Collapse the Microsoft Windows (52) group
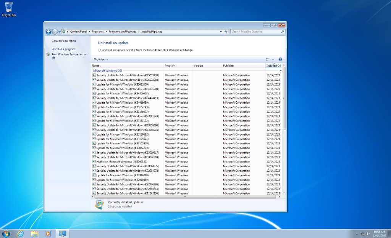Image resolution: width=391 pixels, height=238 pixels. click(x=281, y=70)
